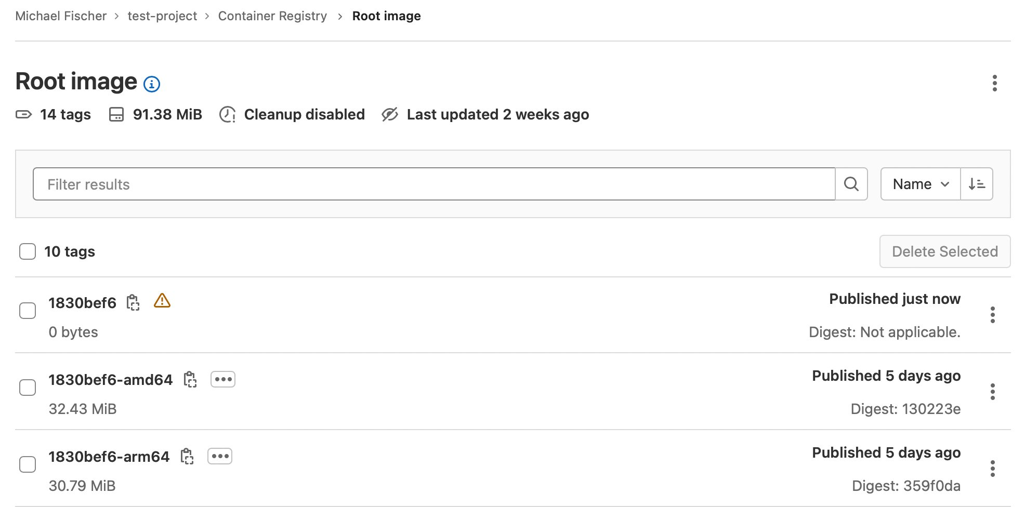Copy the 1830bef6-amd64 tag with clipboard icon

[191, 380]
